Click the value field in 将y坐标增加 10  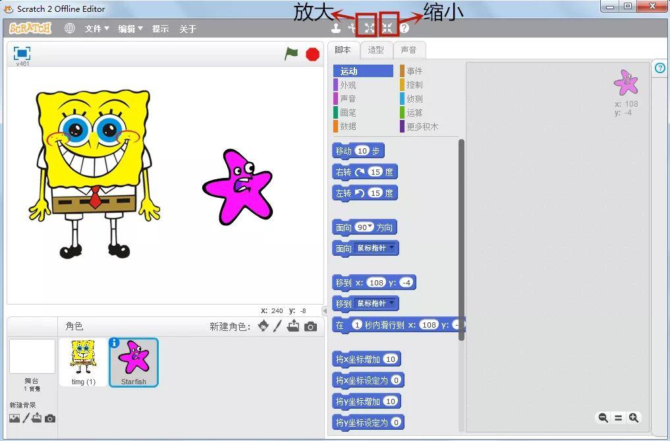click(391, 401)
